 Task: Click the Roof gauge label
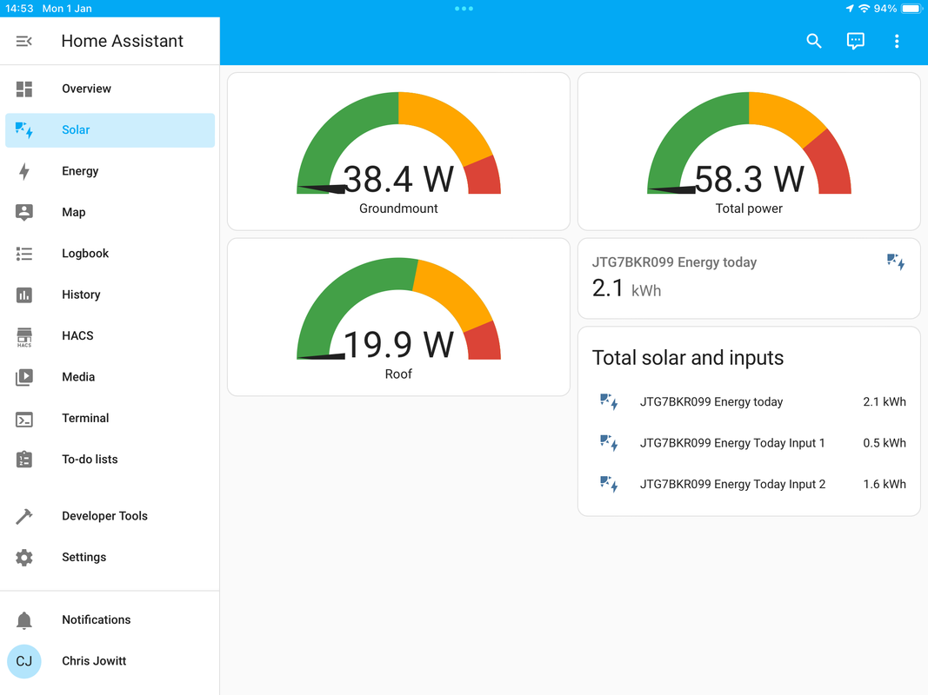coord(398,374)
